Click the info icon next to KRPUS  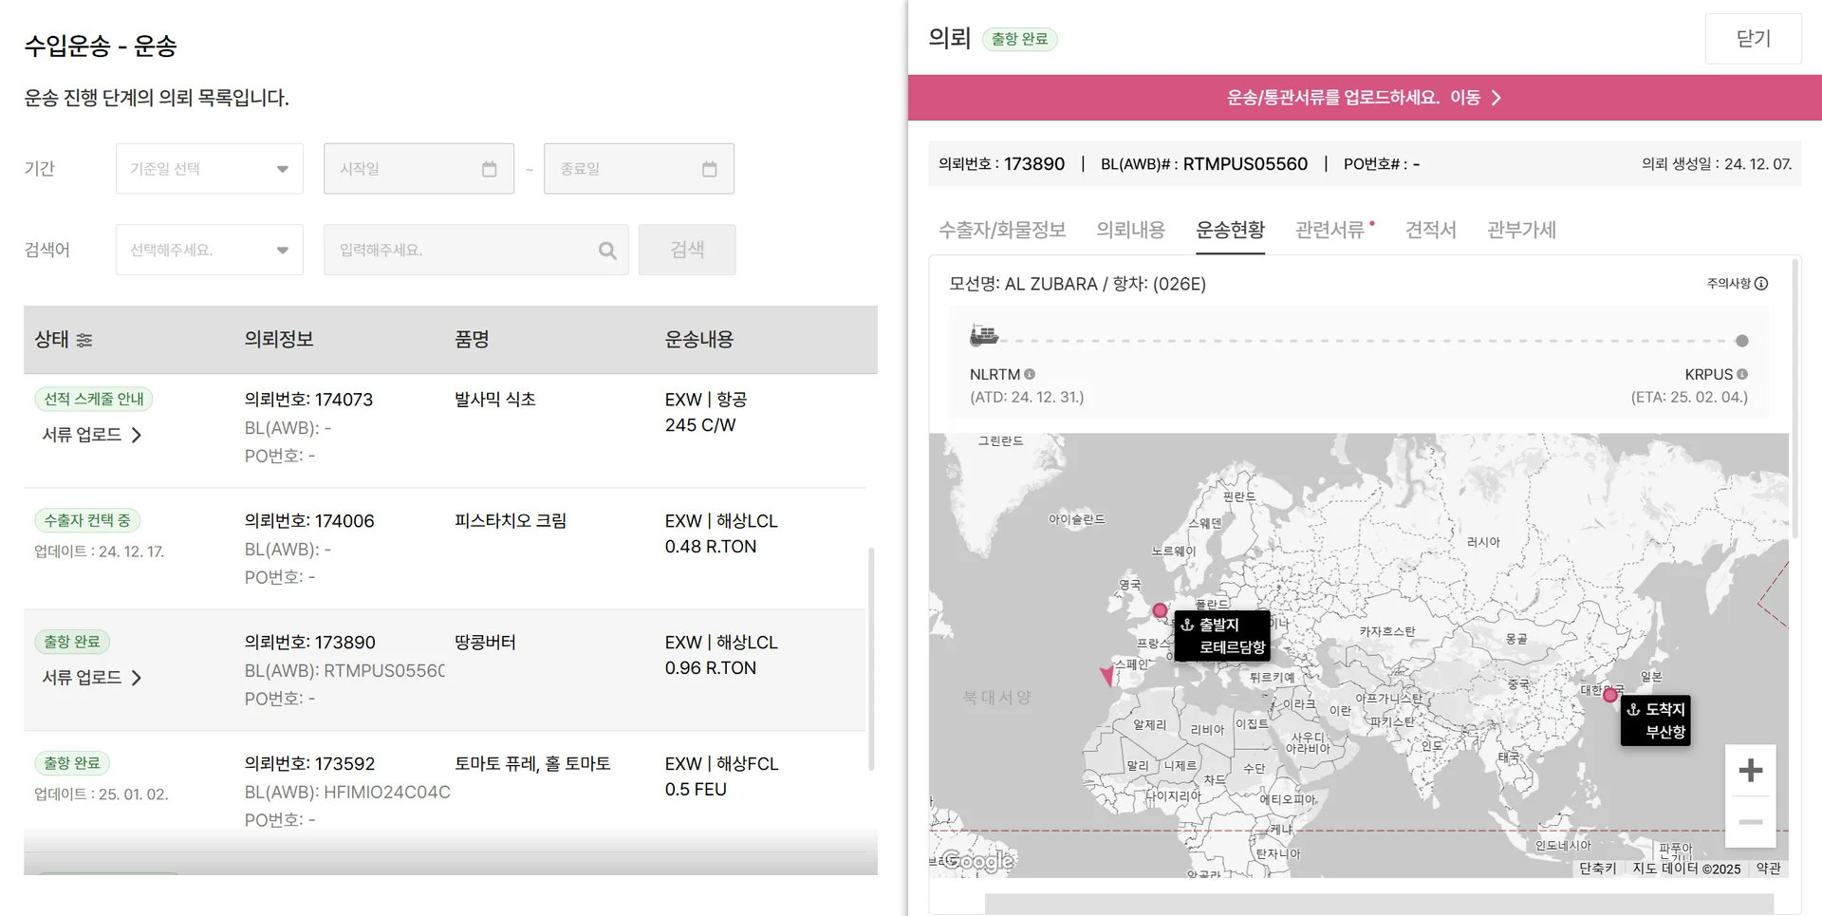click(x=1742, y=374)
